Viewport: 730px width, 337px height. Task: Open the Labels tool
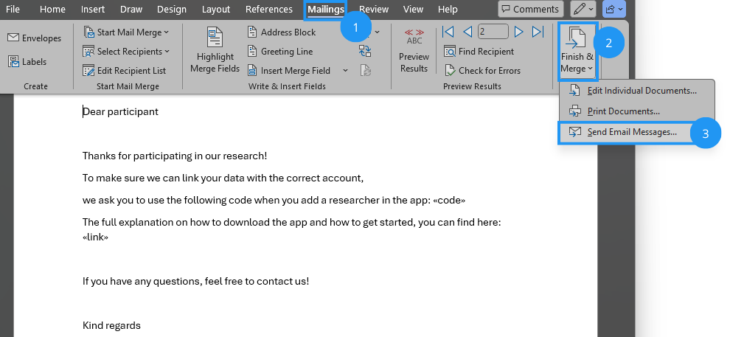click(27, 61)
